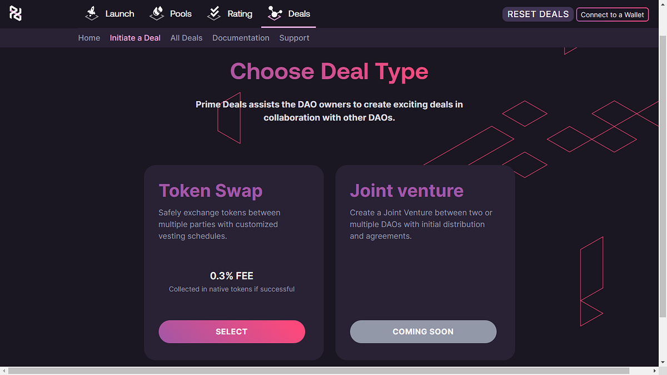Go to the Support section
This screenshot has width=667, height=375.
tap(294, 38)
